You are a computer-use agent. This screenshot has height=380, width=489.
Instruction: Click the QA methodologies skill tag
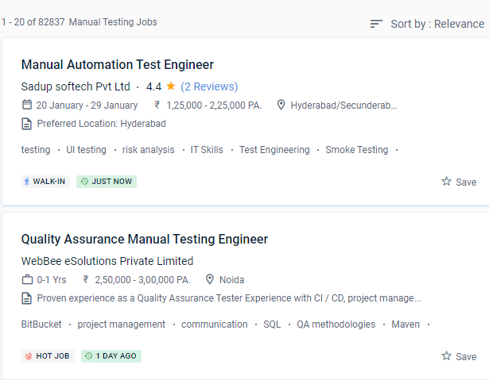[x=336, y=324]
